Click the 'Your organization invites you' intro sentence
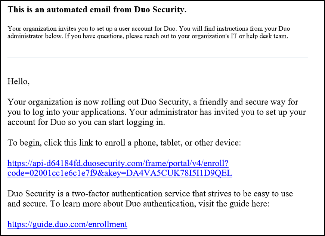 coord(56,29)
